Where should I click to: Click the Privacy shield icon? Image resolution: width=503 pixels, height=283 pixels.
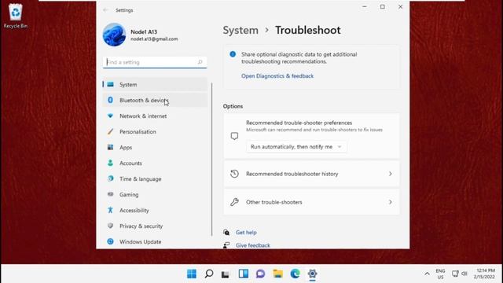tap(110, 226)
